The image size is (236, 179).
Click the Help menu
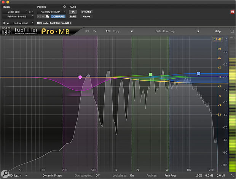[217, 31]
